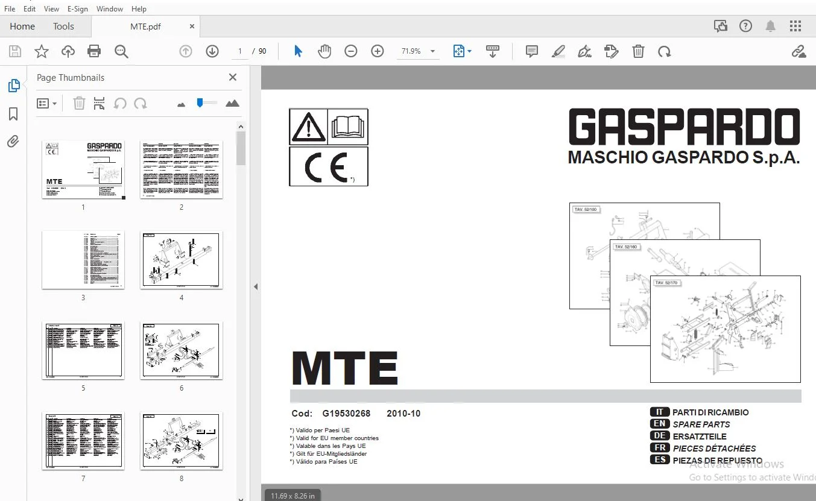Delete the page with toolbar trash icon

[638, 51]
